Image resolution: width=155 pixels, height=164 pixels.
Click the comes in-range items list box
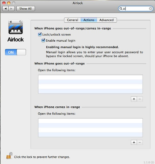click(90, 127)
